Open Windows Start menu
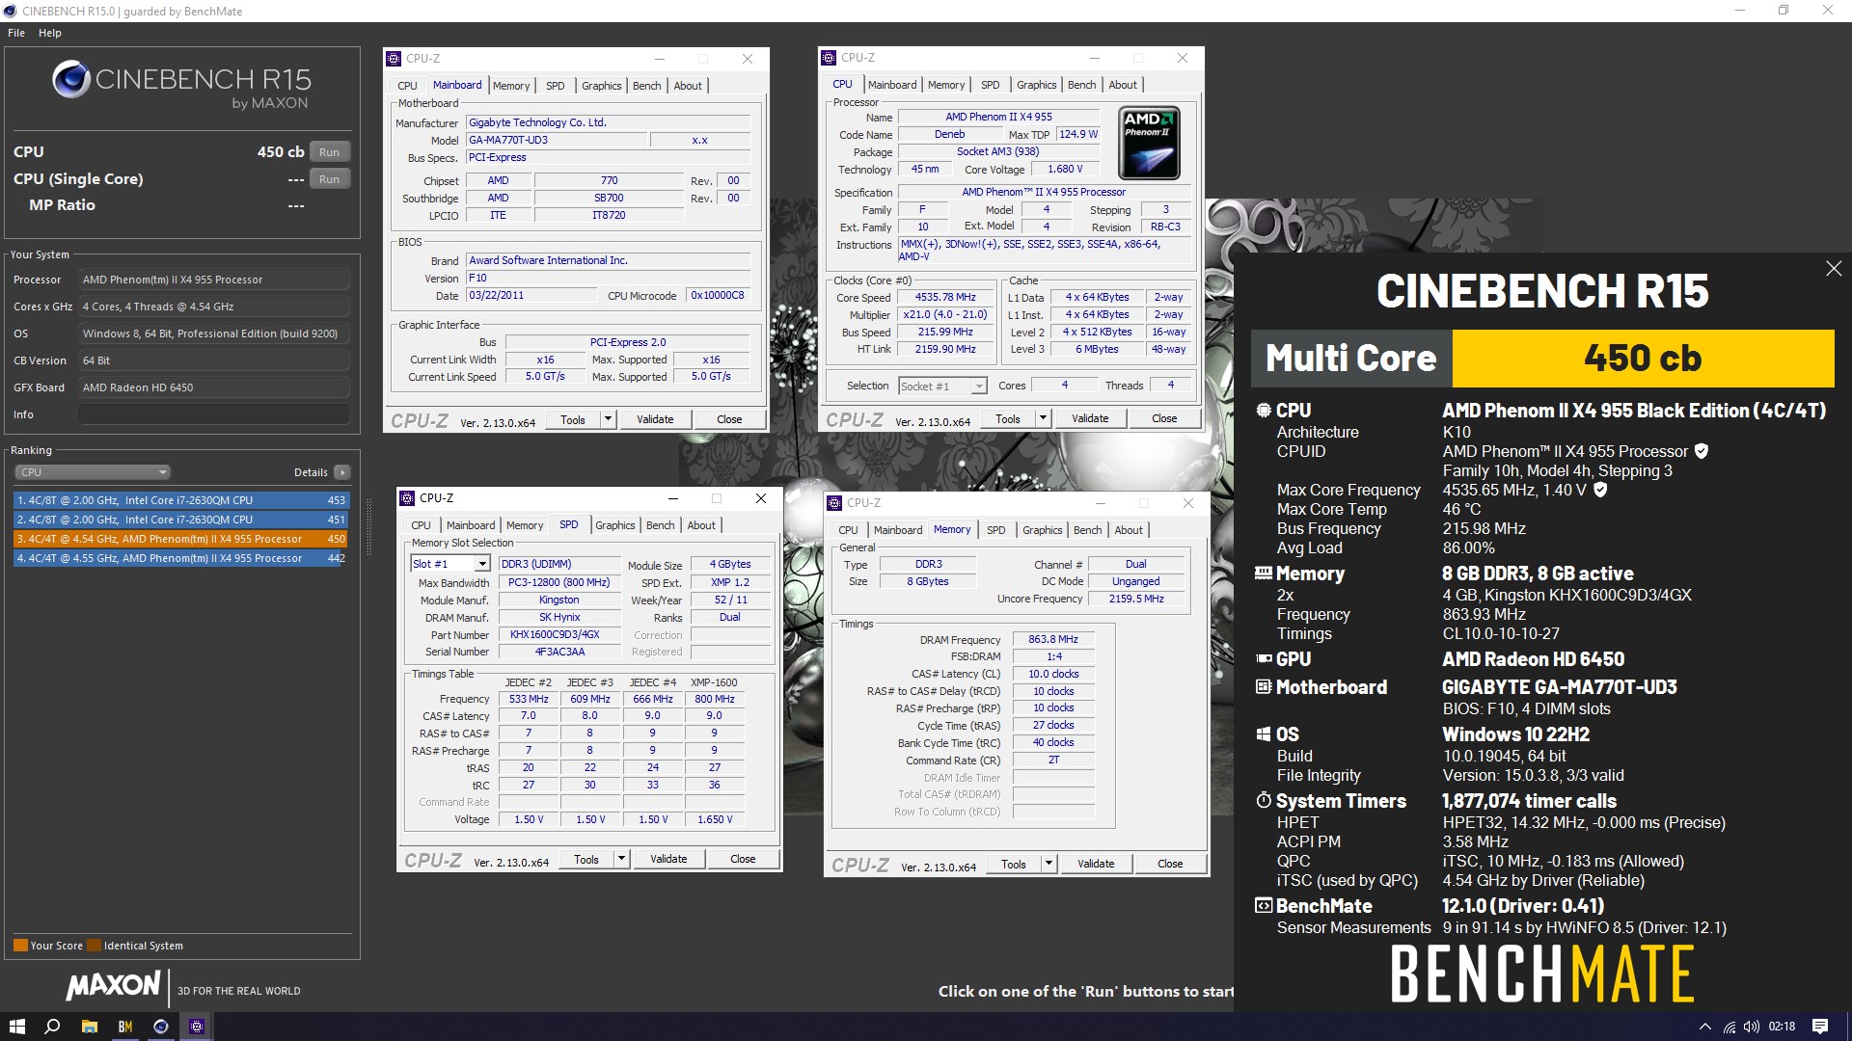The height and width of the screenshot is (1041, 1852). pos(16,1027)
